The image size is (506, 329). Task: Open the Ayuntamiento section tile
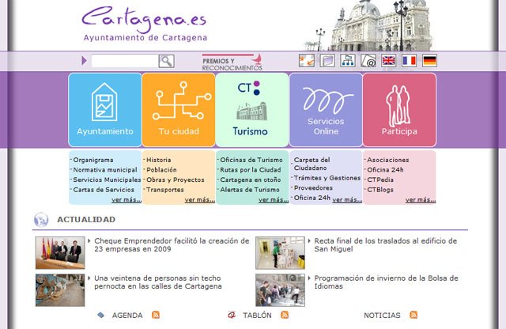click(105, 110)
